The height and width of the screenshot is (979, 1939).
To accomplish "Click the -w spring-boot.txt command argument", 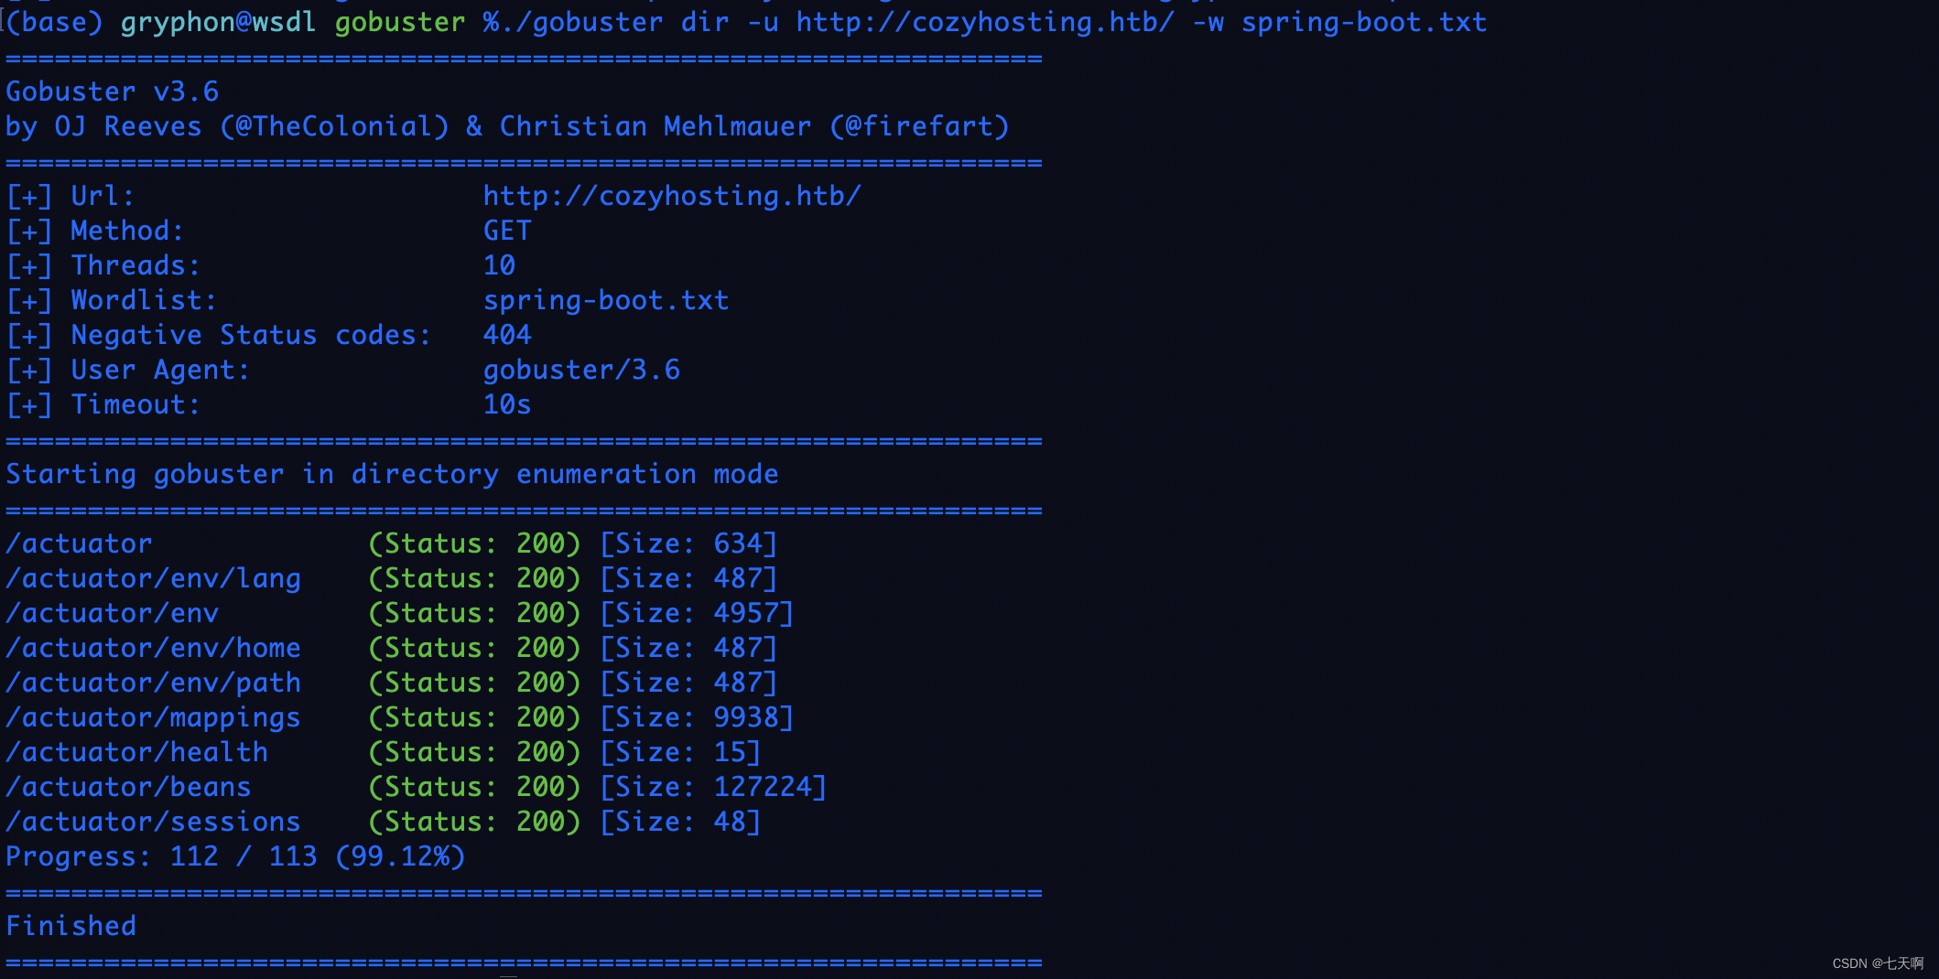I will point(1339,22).
